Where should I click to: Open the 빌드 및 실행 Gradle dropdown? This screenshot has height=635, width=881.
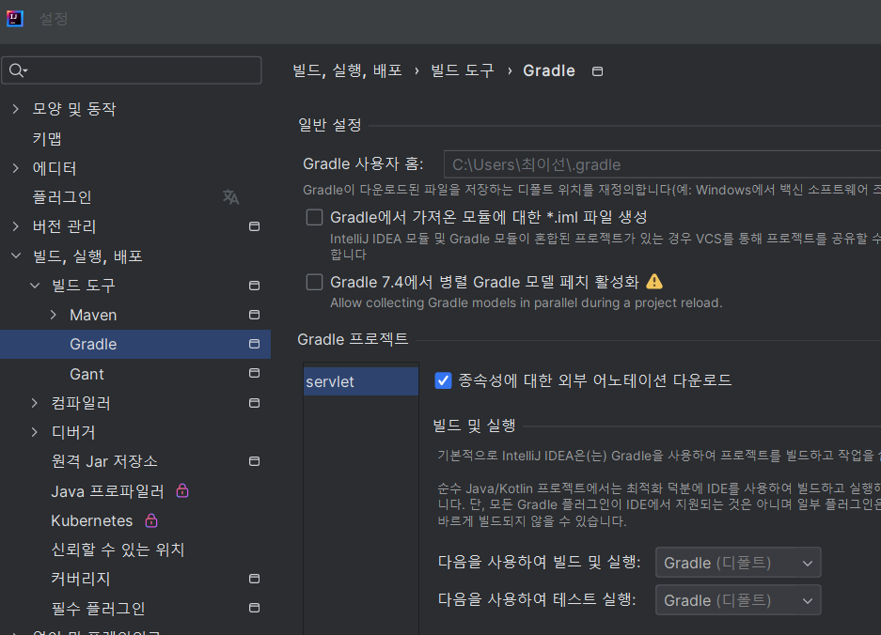pos(738,563)
